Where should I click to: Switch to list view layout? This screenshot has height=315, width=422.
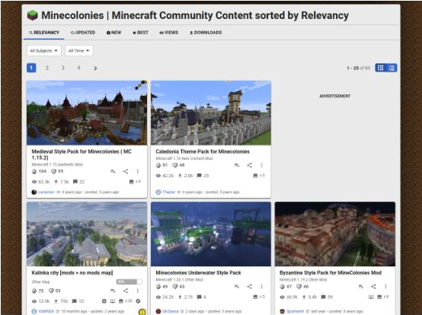tap(392, 68)
